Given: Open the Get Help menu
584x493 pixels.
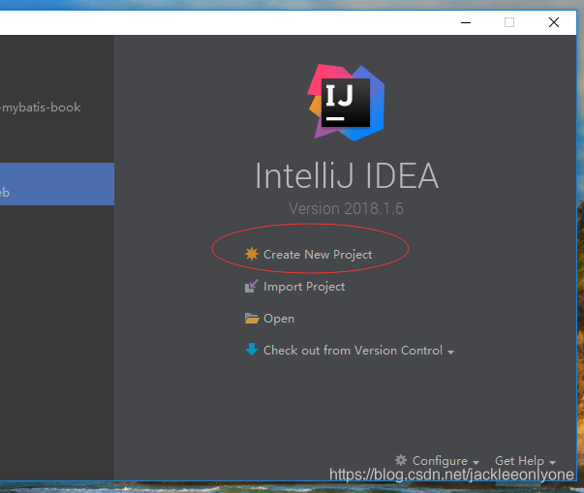Looking at the screenshot, I should pyautogui.click(x=519, y=461).
